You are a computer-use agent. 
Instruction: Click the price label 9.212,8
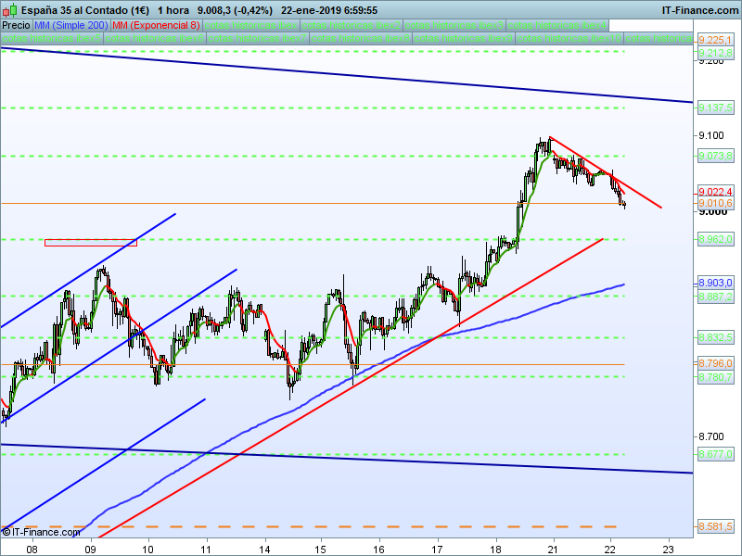(x=715, y=53)
